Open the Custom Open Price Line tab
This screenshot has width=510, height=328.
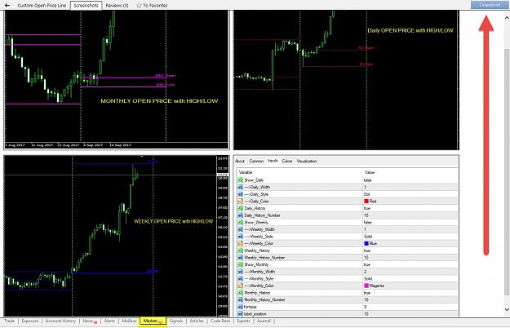click(x=42, y=5)
